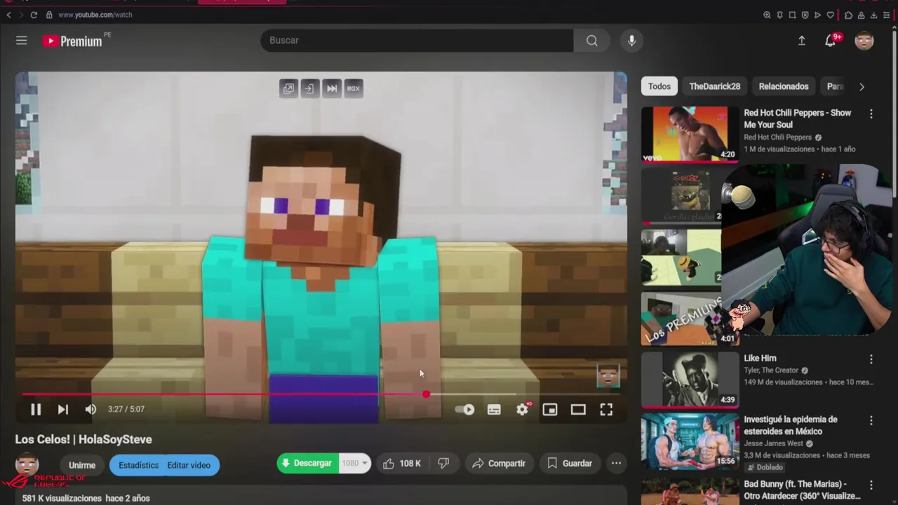Toggle the autoplay switch in player
Viewport: 898px width, 505px height.
coord(464,410)
